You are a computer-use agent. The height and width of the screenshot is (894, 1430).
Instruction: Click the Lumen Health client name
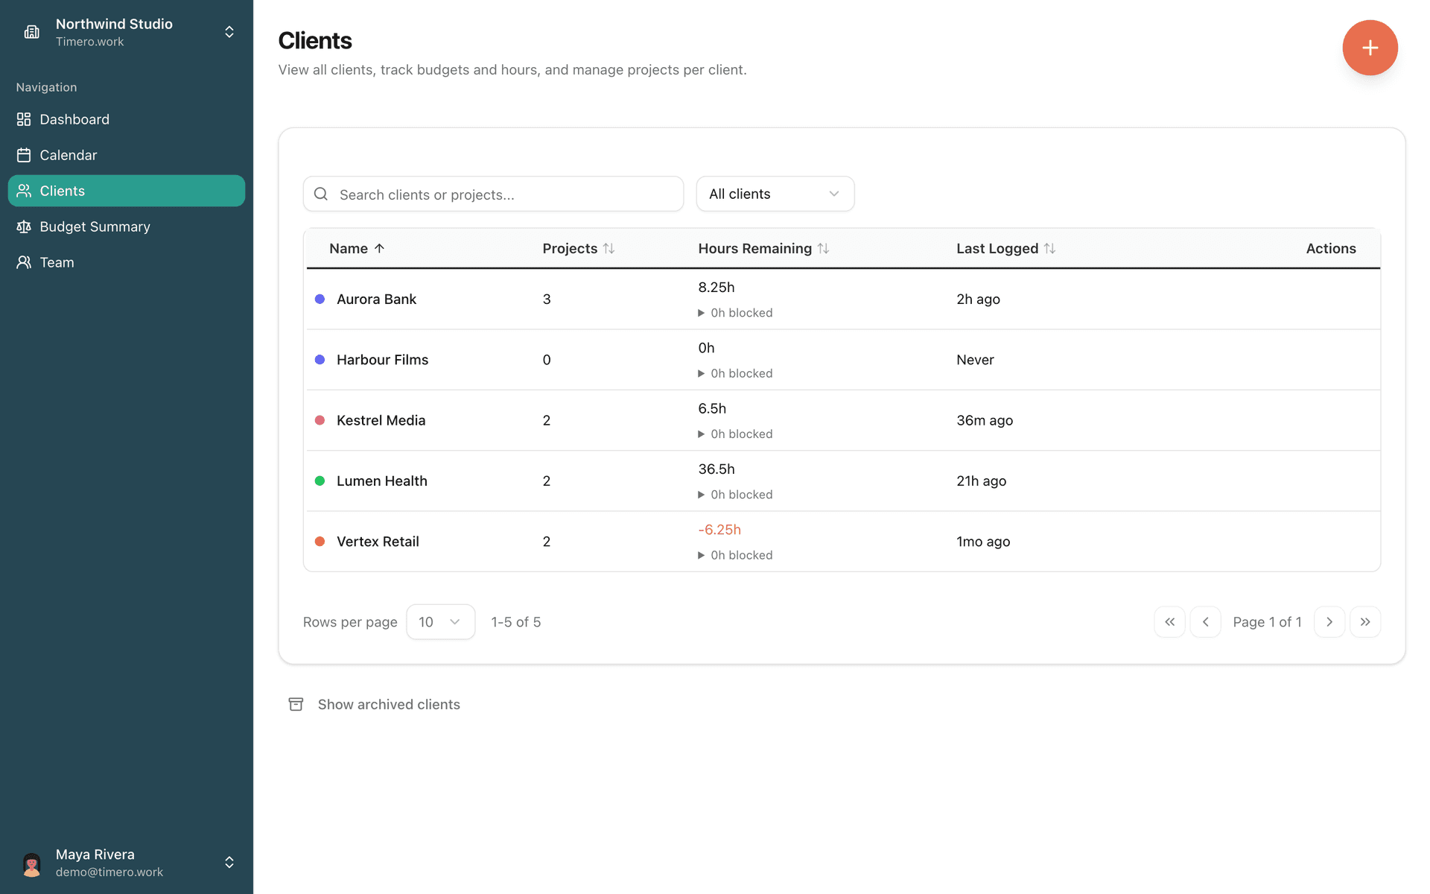coord(381,481)
